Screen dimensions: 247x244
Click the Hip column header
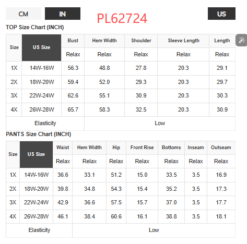(116, 148)
